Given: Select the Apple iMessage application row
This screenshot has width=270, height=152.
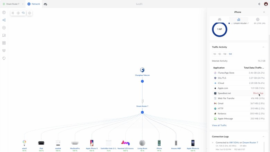Looking at the screenshot, I should (239, 119).
